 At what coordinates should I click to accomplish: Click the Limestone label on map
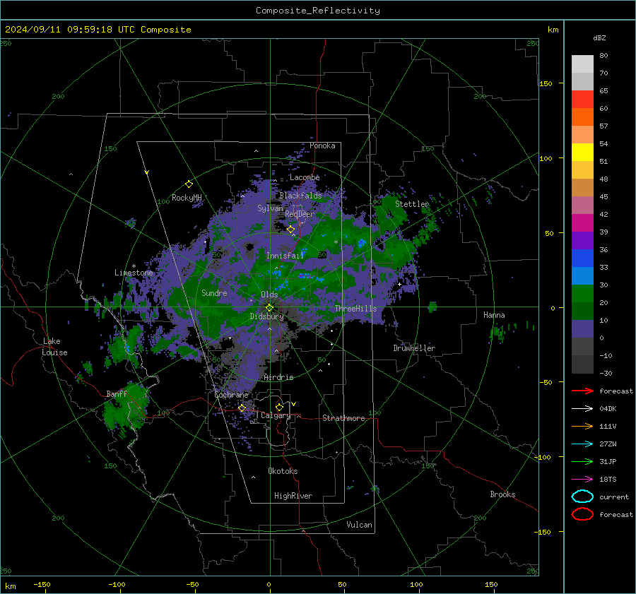(134, 273)
